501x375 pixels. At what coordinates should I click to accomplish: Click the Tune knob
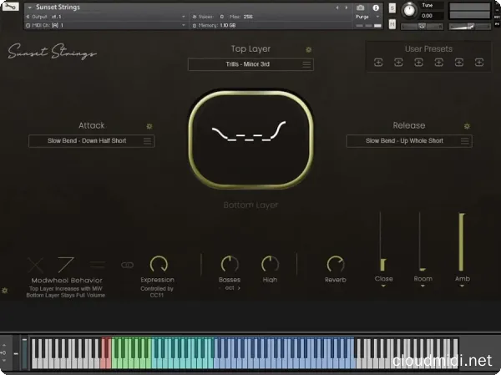(409, 10)
